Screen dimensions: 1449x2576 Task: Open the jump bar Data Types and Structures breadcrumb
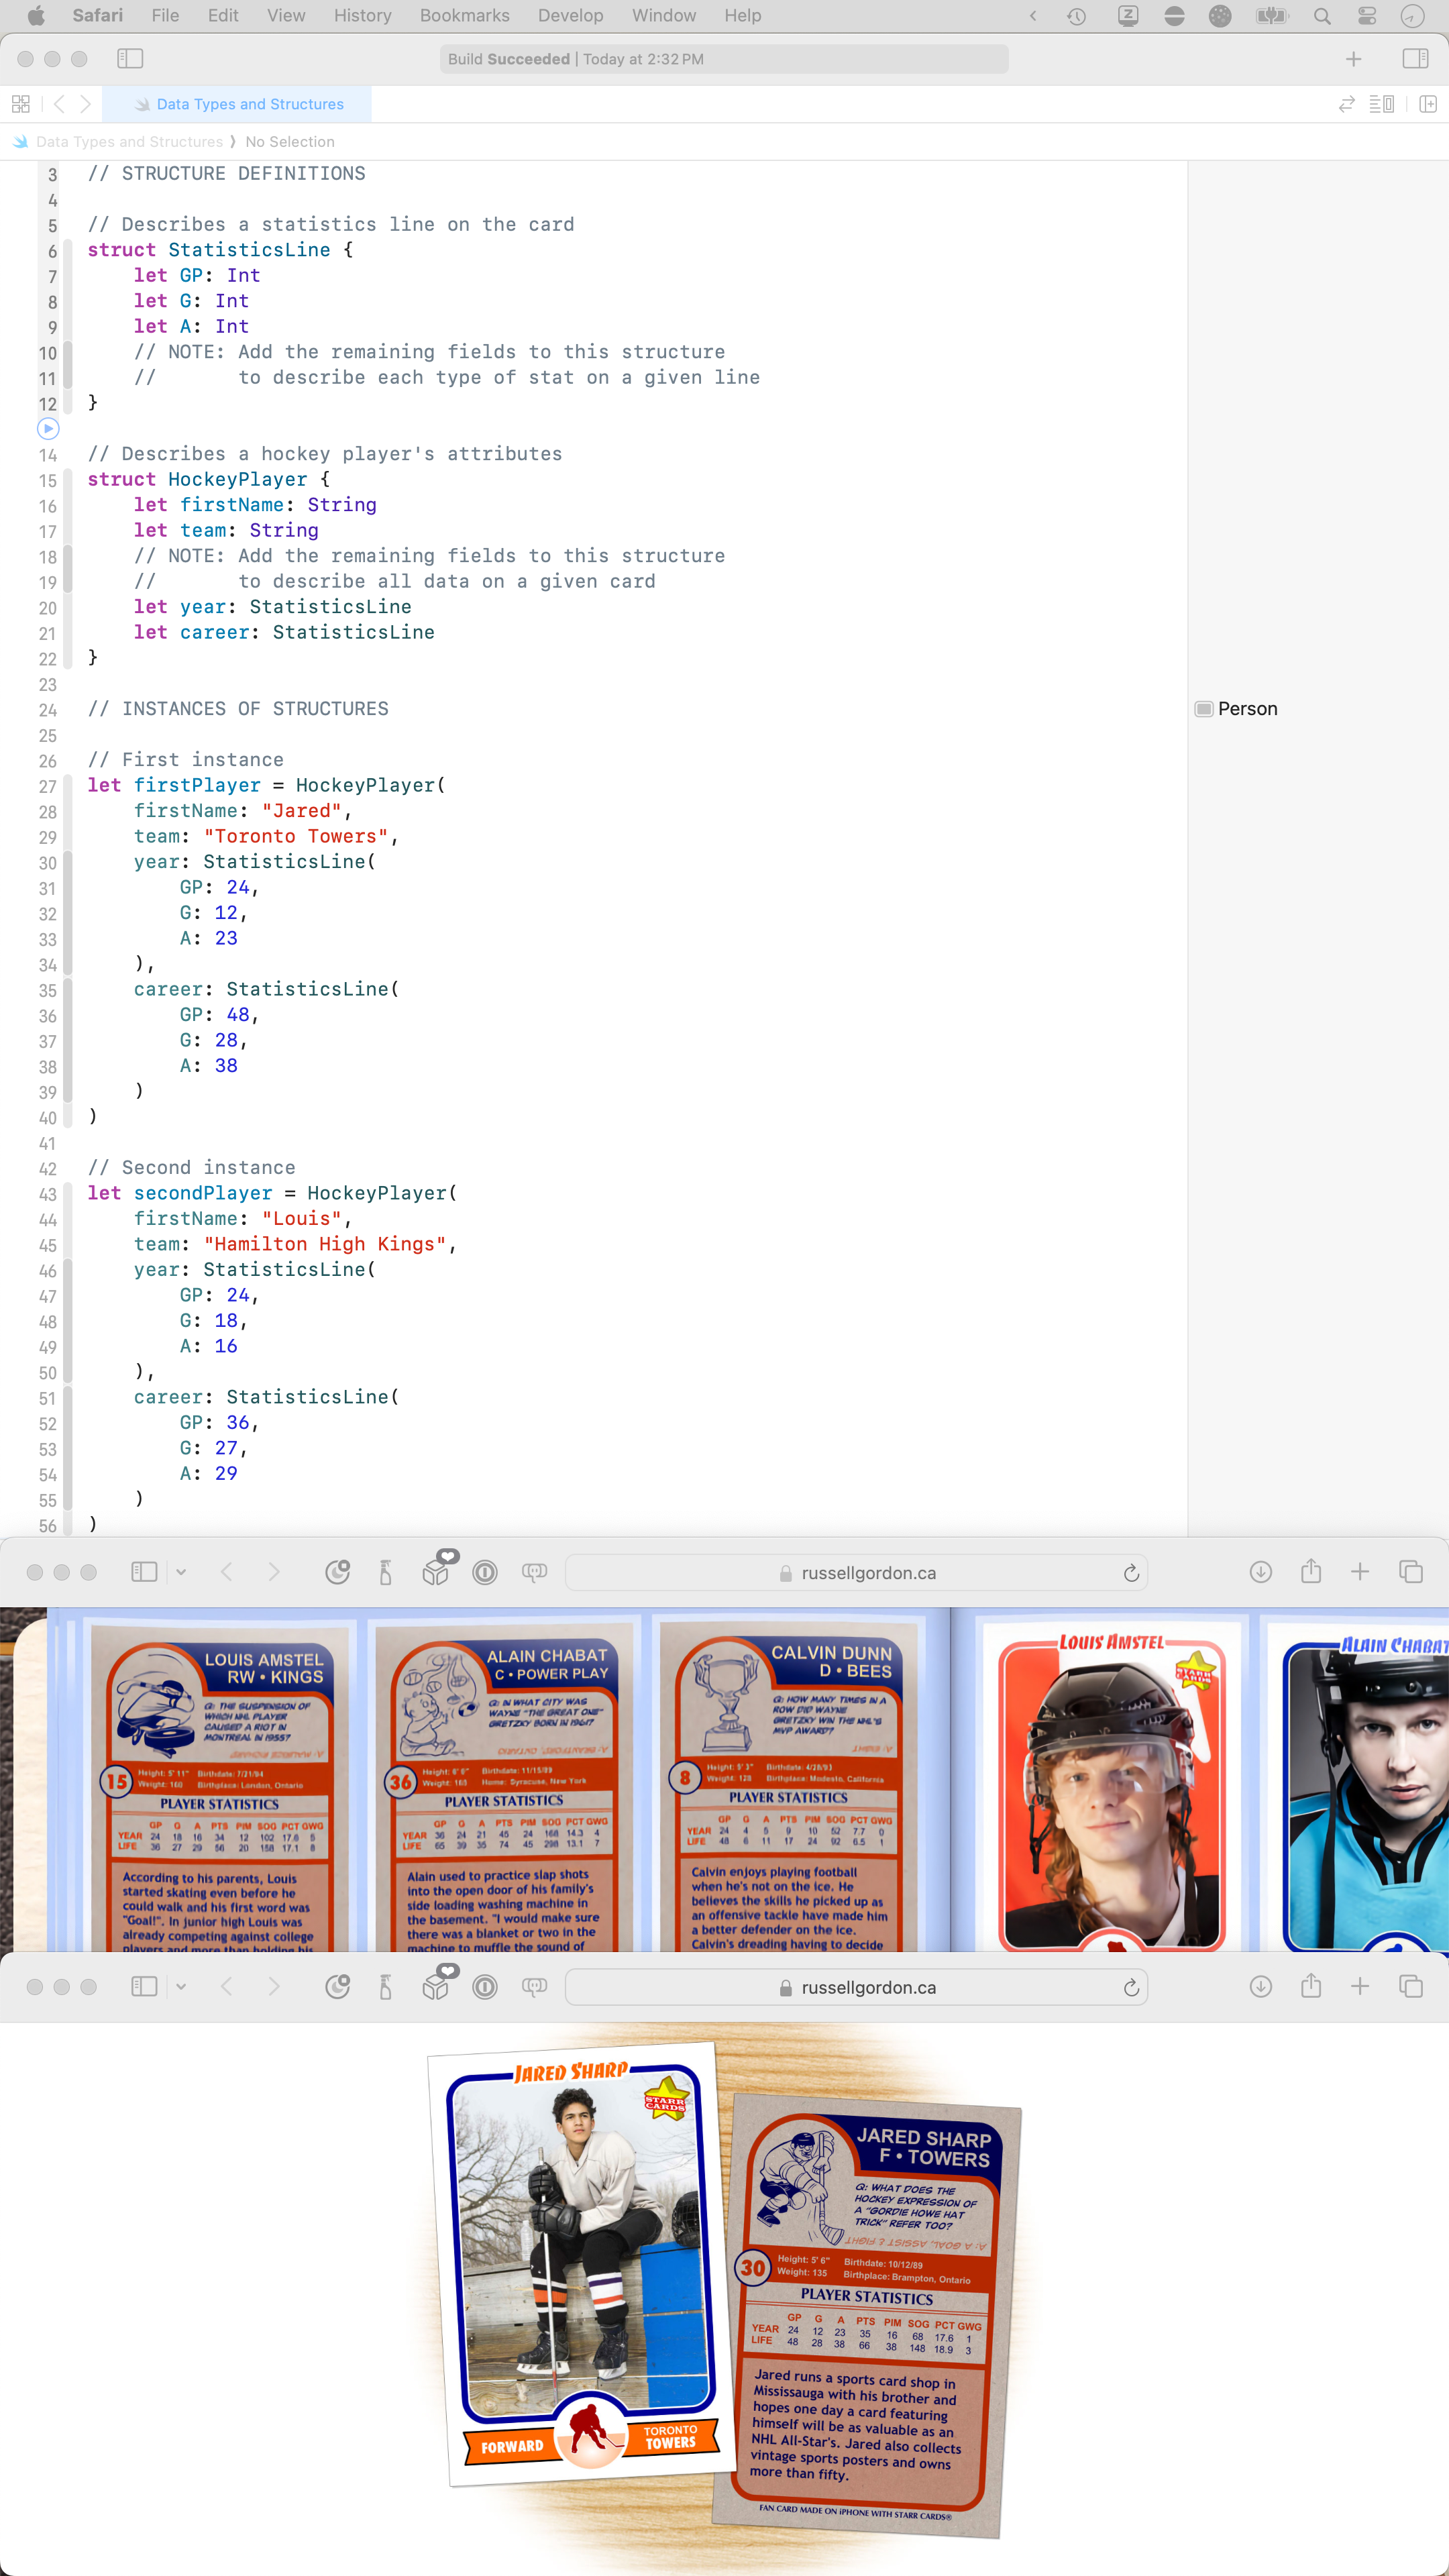click(129, 141)
